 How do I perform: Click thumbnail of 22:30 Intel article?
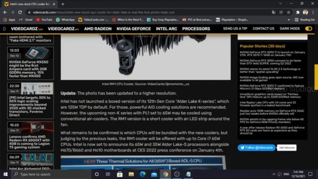point(37,89)
